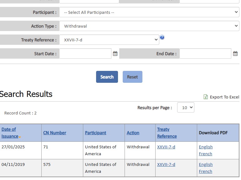
Task: Open the End Date calendar picker icon
Action: [235, 54]
